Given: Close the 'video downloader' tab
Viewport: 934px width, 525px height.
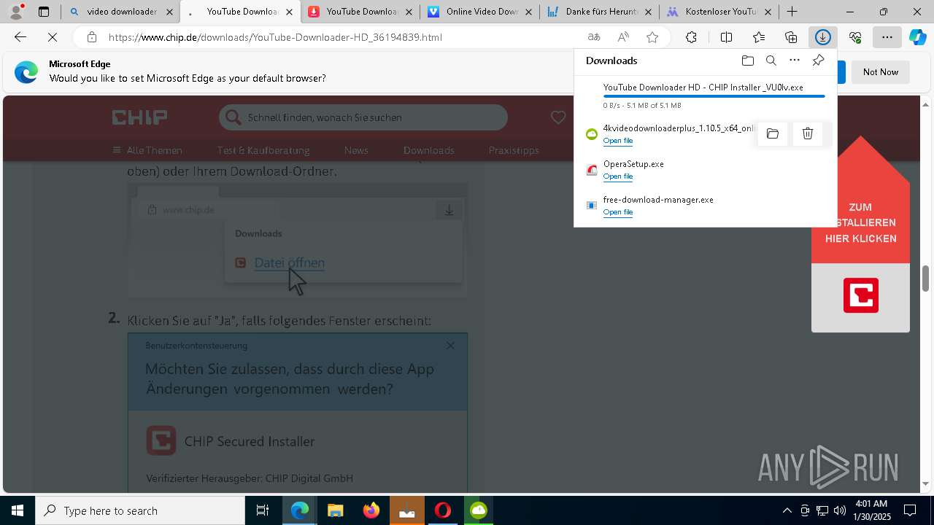Looking at the screenshot, I should [169, 12].
